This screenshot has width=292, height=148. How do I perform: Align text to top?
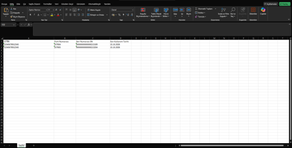pyautogui.click(x=66, y=10)
